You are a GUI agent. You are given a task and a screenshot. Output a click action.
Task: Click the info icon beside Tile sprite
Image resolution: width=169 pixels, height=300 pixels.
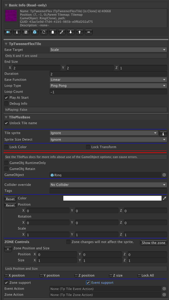click(163, 134)
